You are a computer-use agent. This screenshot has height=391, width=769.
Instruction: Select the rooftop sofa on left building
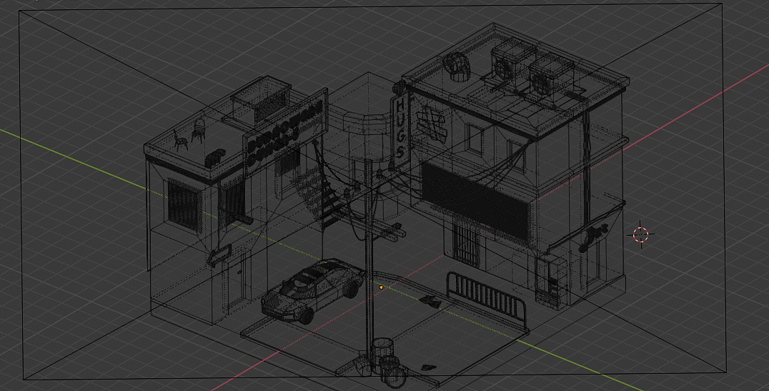215,157
